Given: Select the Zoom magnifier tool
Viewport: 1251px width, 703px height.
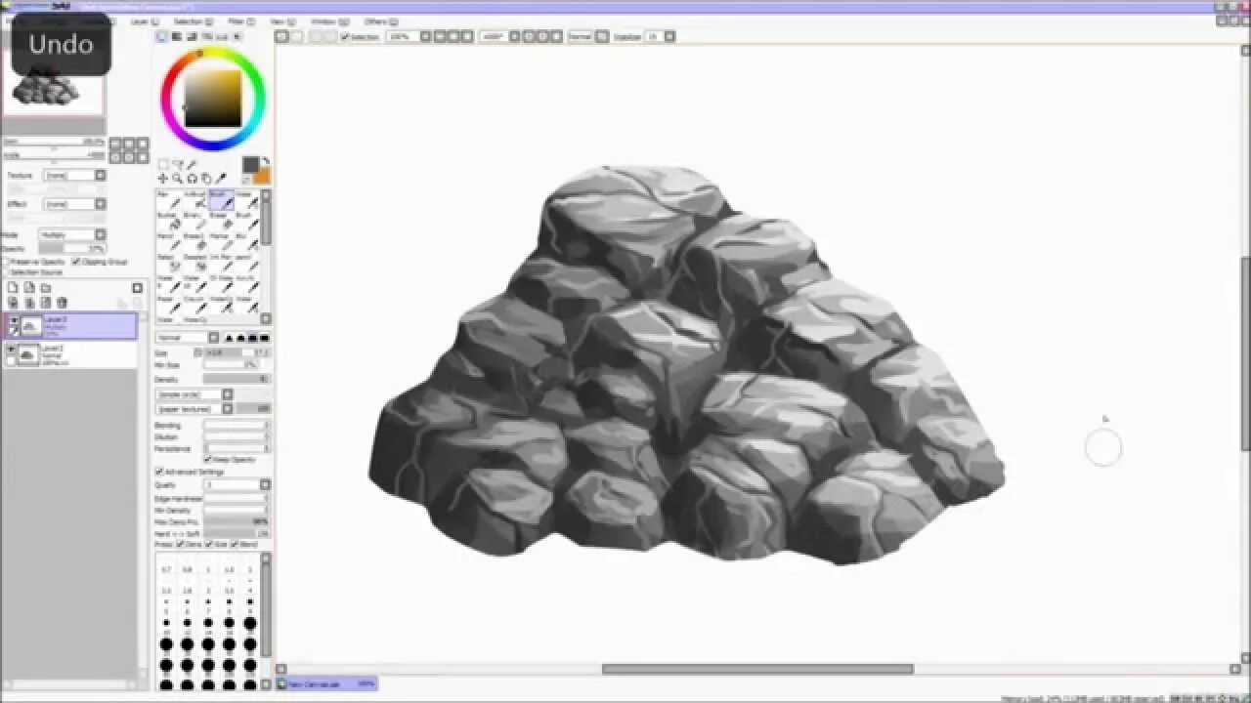Looking at the screenshot, I should click(x=177, y=179).
